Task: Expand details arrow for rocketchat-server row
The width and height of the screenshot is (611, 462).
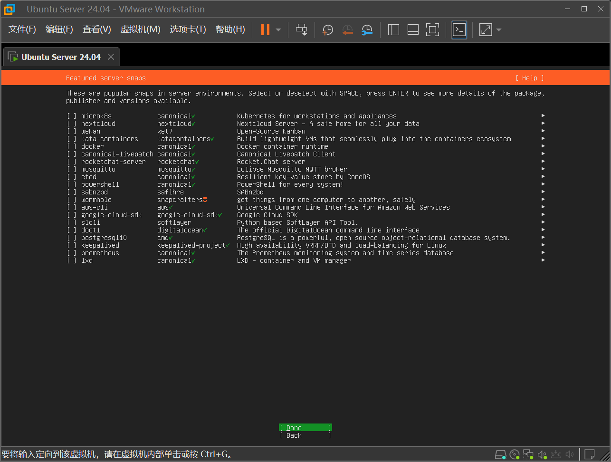Action: [x=543, y=161]
